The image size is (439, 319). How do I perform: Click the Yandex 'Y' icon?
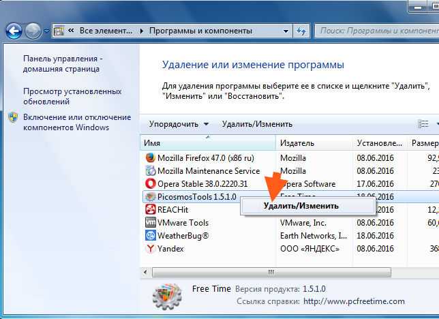pyautogui.click(x=151, y=248)
